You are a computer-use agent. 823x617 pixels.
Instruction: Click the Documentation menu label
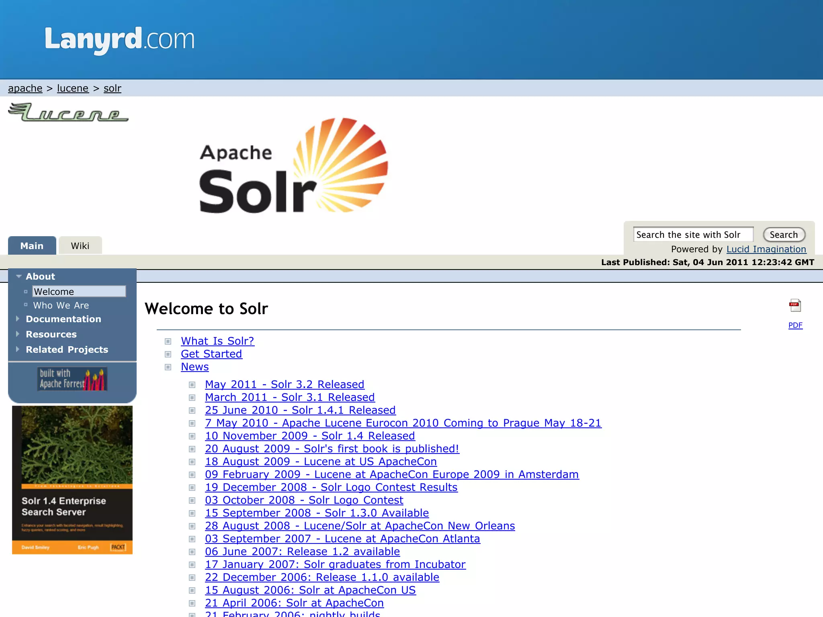tap(63, 319)
